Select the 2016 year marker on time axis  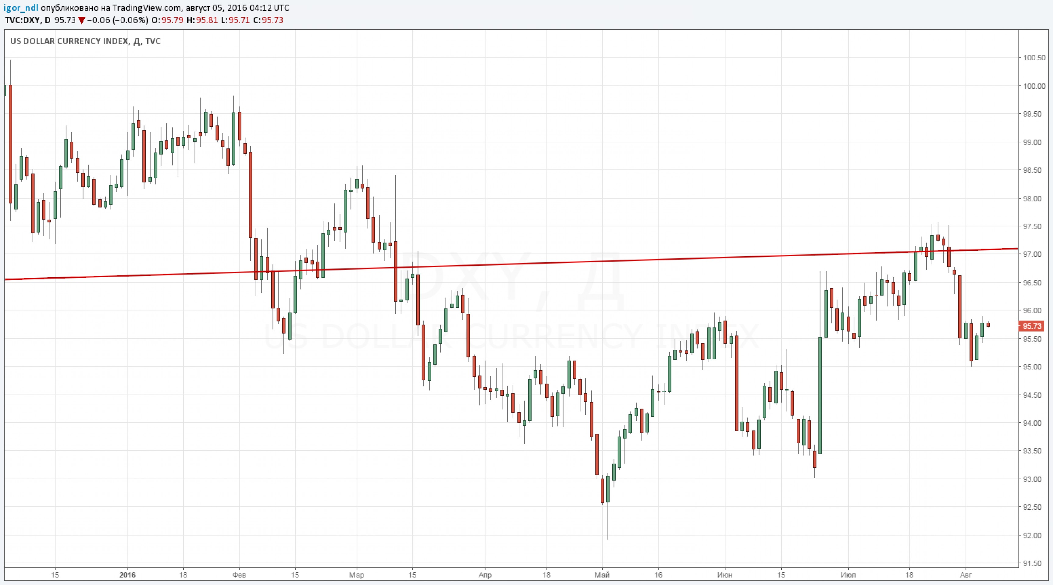(127, 575)
